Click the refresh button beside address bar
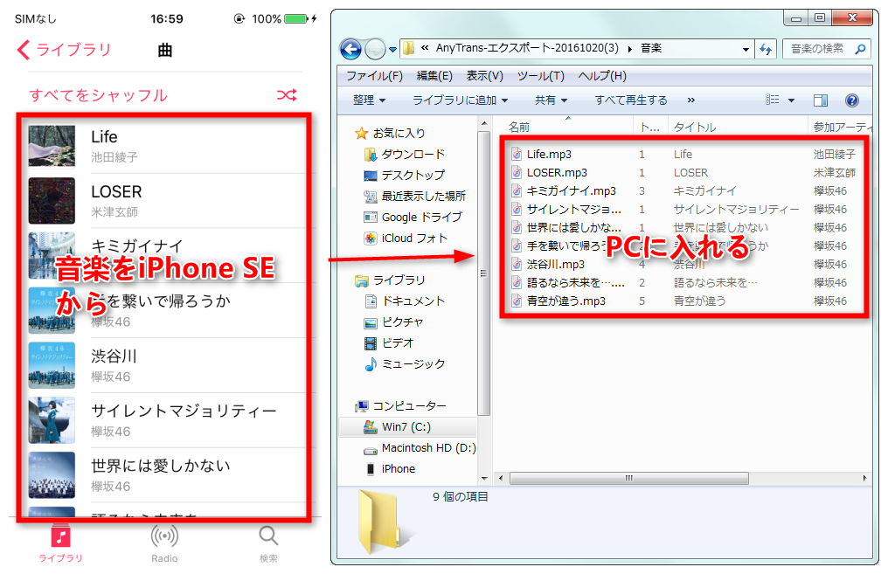Viewport: 888px width, 574px height. 766,49
